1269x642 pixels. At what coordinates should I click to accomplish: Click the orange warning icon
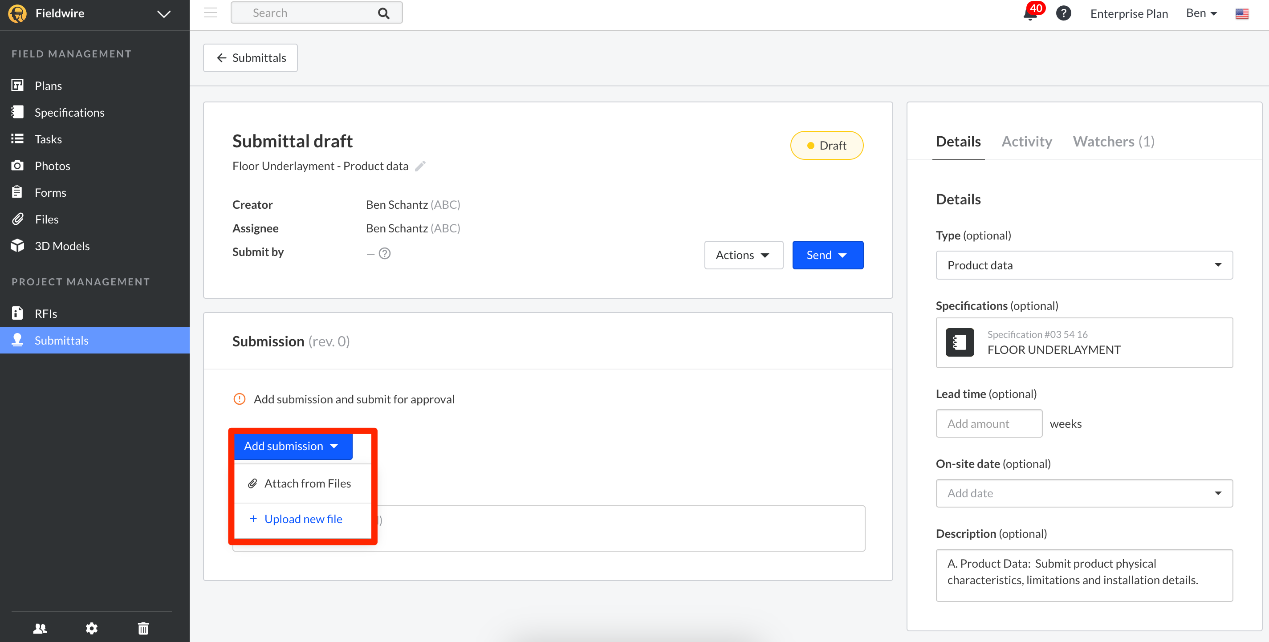240,399
